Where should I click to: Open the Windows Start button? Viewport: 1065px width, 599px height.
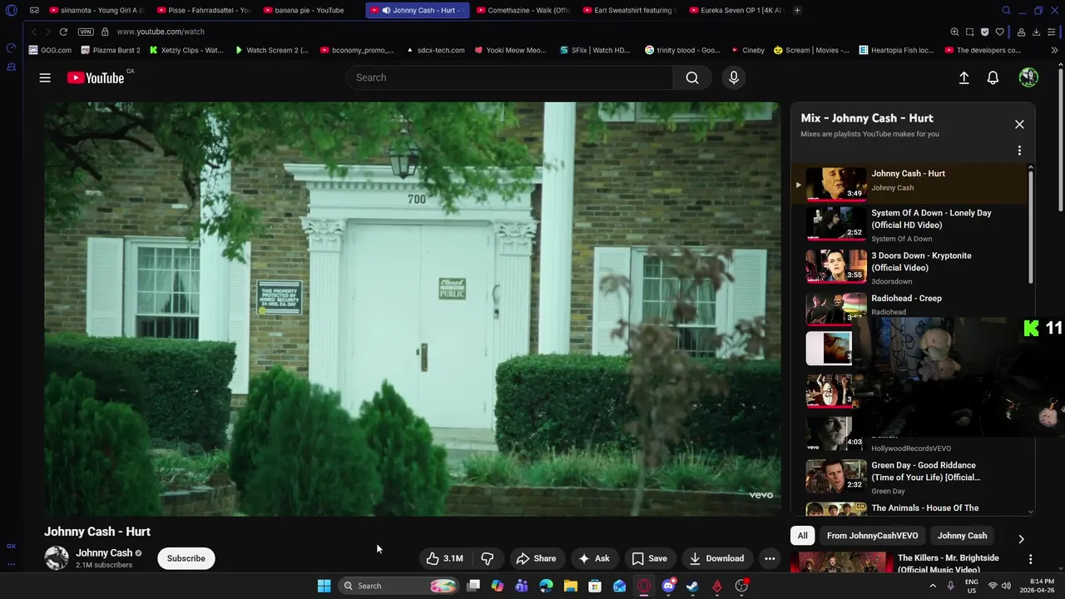pos(324,586)
